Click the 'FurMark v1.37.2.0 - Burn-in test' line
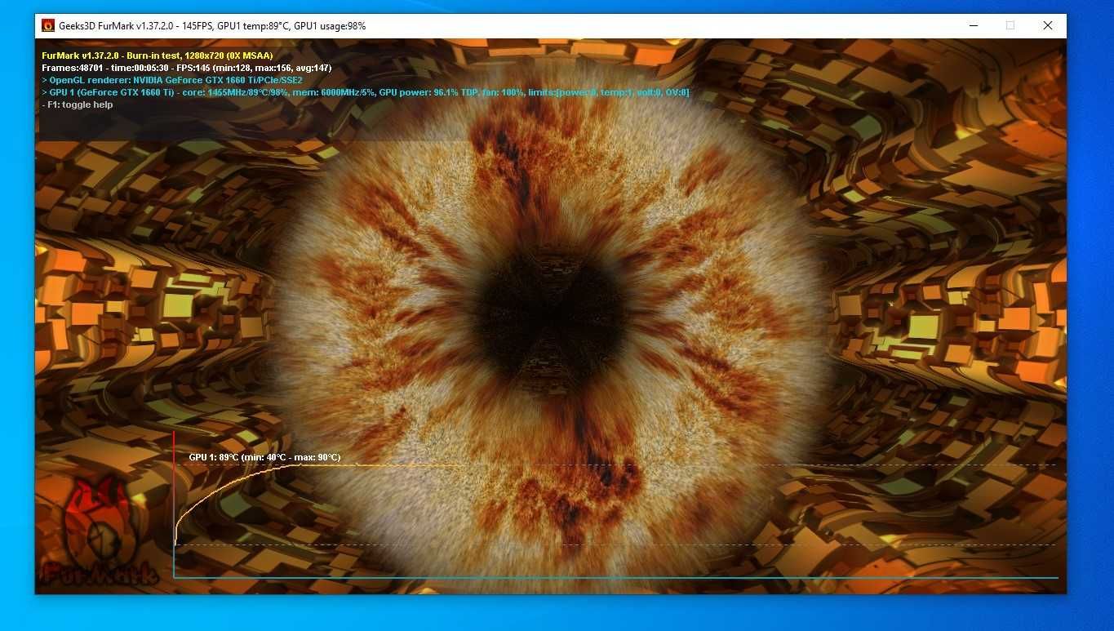The width and height of the screenshot is (1114, 631). tap(157, 56)
